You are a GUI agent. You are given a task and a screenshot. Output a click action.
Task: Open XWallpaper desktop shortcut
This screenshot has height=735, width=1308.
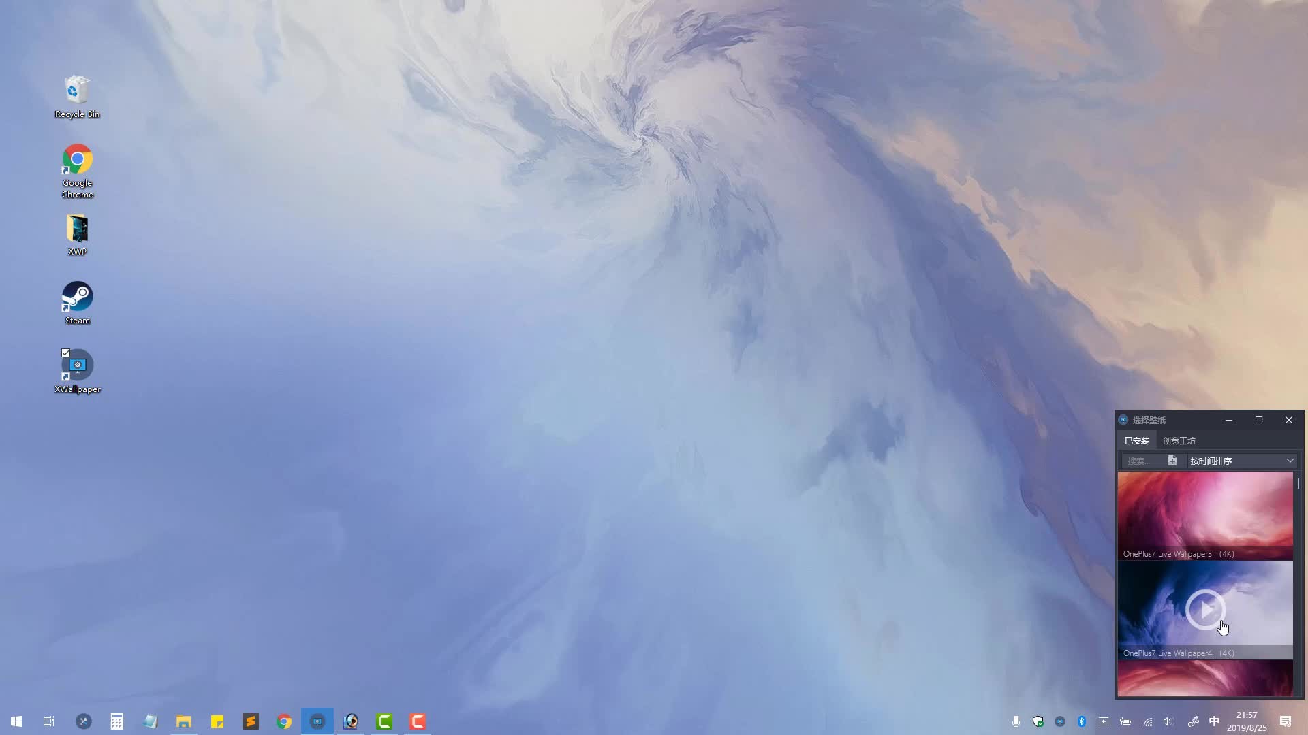click(78, 367)
